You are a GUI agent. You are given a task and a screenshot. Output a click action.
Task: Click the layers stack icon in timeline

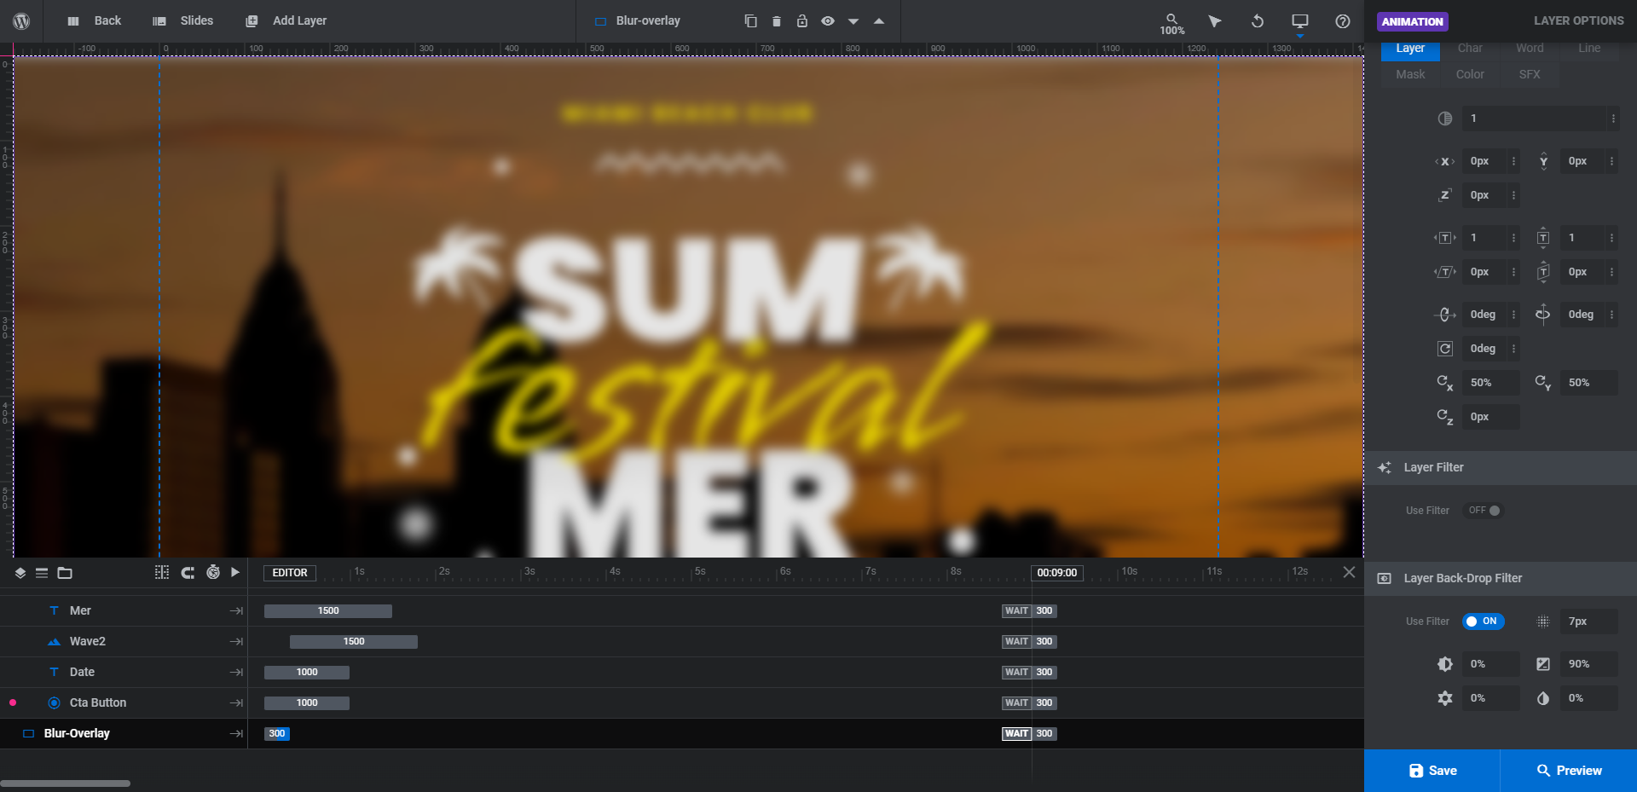20,573
